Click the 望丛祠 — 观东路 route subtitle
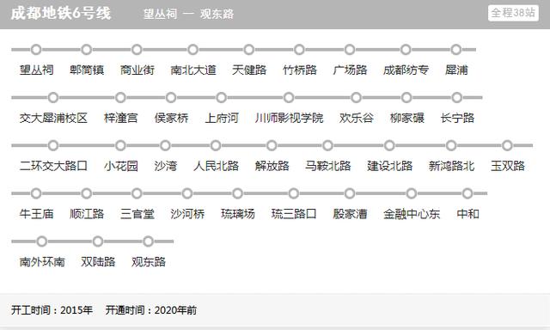The image size is (550, 330). click(x=188, y=14)
